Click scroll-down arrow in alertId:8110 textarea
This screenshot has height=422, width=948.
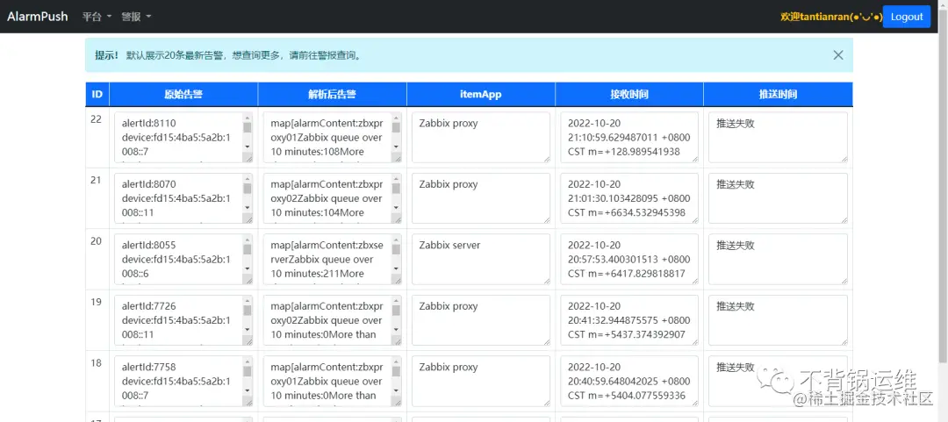click(x=248, y=147)
